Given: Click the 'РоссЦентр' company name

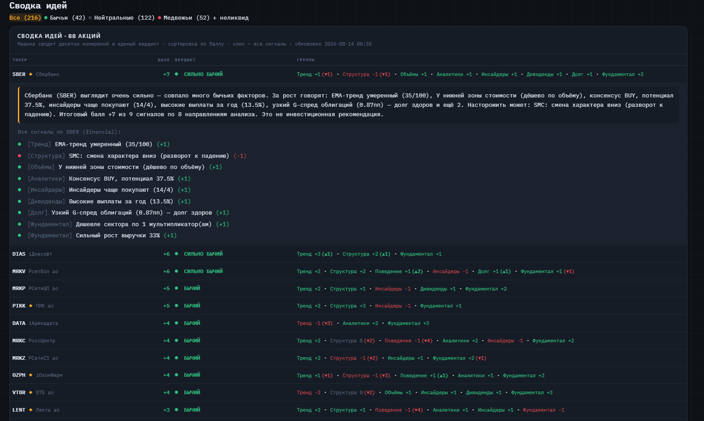Looking at the screenshot, I should point(42,341).
